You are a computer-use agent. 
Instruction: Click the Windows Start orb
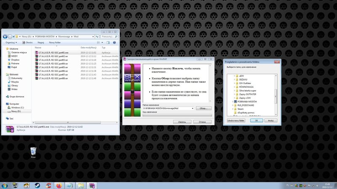5,185
